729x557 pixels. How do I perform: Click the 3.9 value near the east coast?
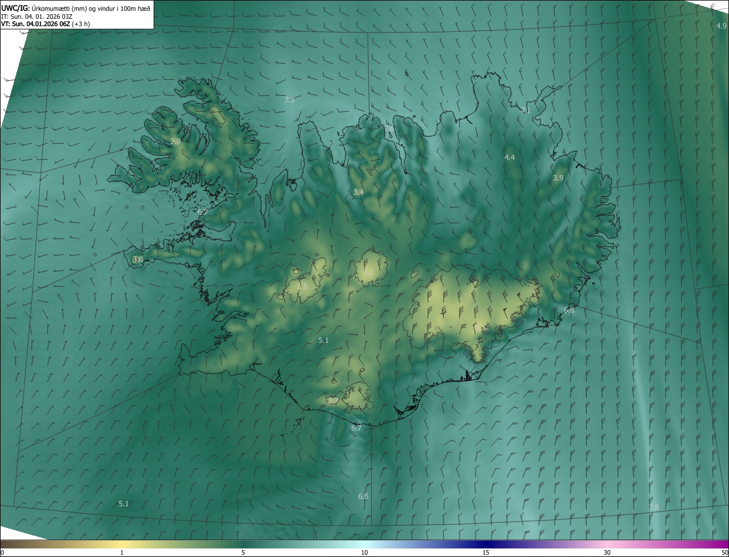click(558, 178)
